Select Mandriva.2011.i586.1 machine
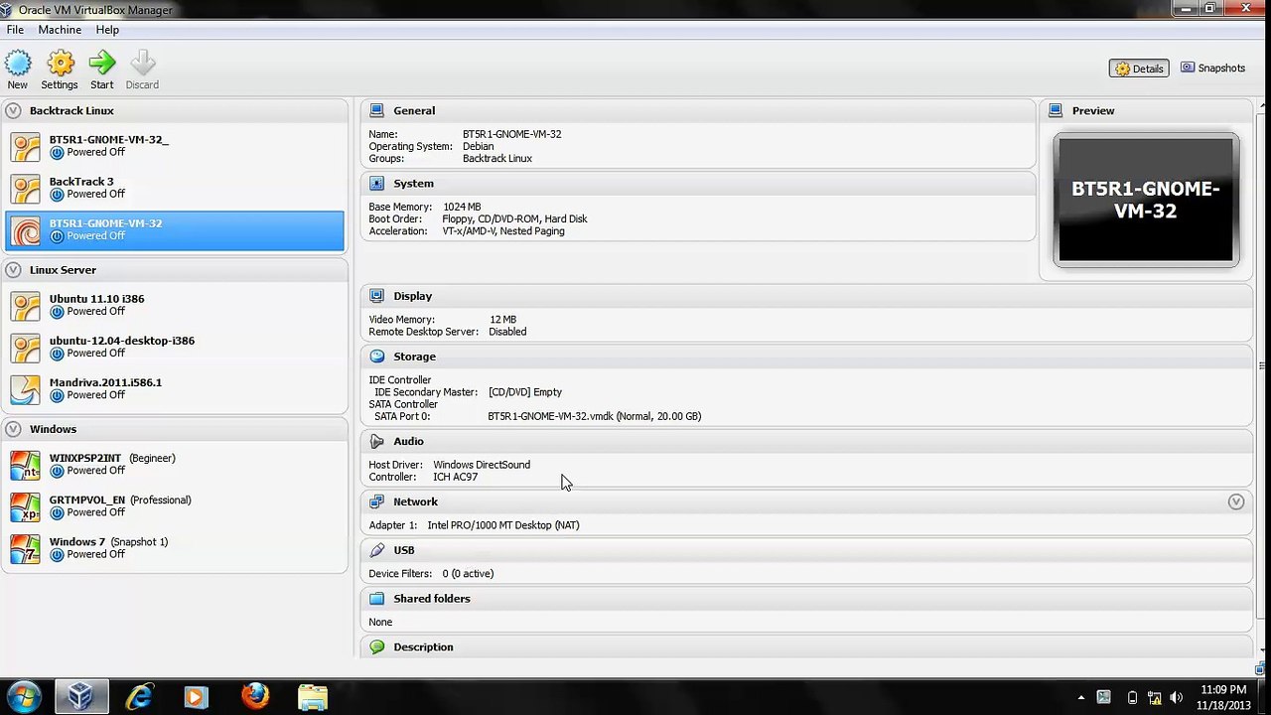This screenshot has width=1271, height=715. (x=175, y=388)
